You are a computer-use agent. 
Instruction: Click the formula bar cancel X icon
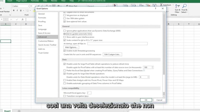click(11, 19)
